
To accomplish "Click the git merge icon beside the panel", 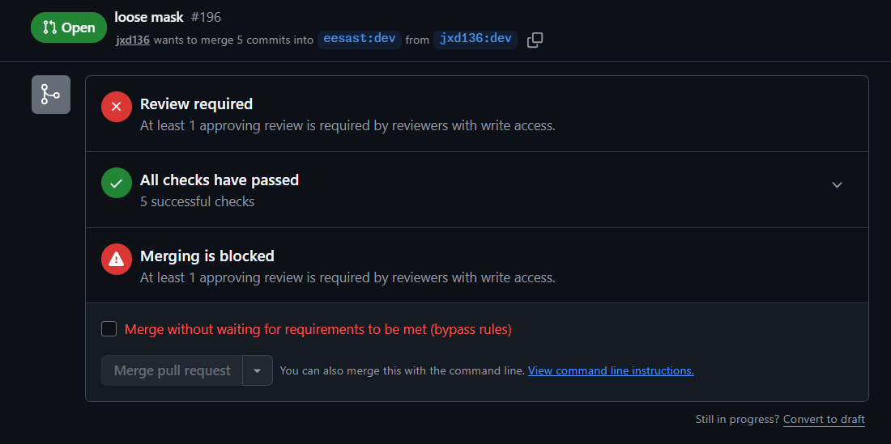I will [x=51, y=95].
